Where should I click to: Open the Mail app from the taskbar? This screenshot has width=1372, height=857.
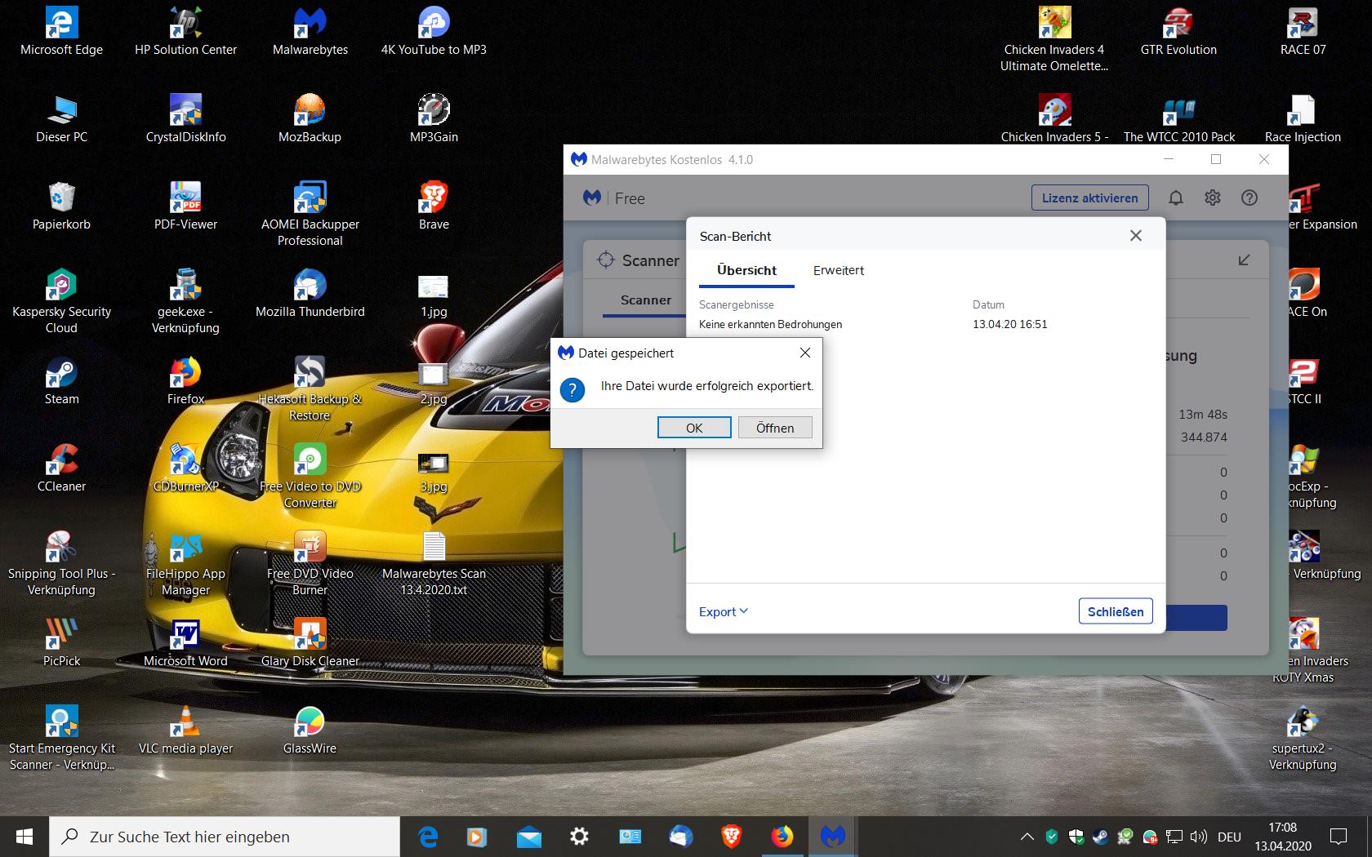[x=528, y=837]
